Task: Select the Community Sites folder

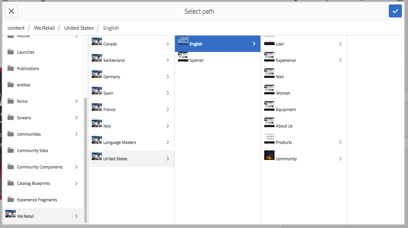Action: pyautogui.click(x=43, y=150)
